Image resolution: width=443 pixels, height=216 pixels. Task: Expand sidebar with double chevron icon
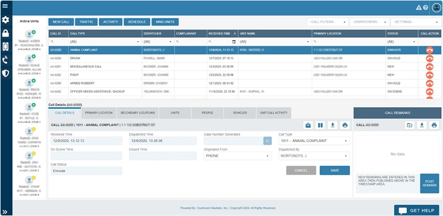(x=5, y=212)
